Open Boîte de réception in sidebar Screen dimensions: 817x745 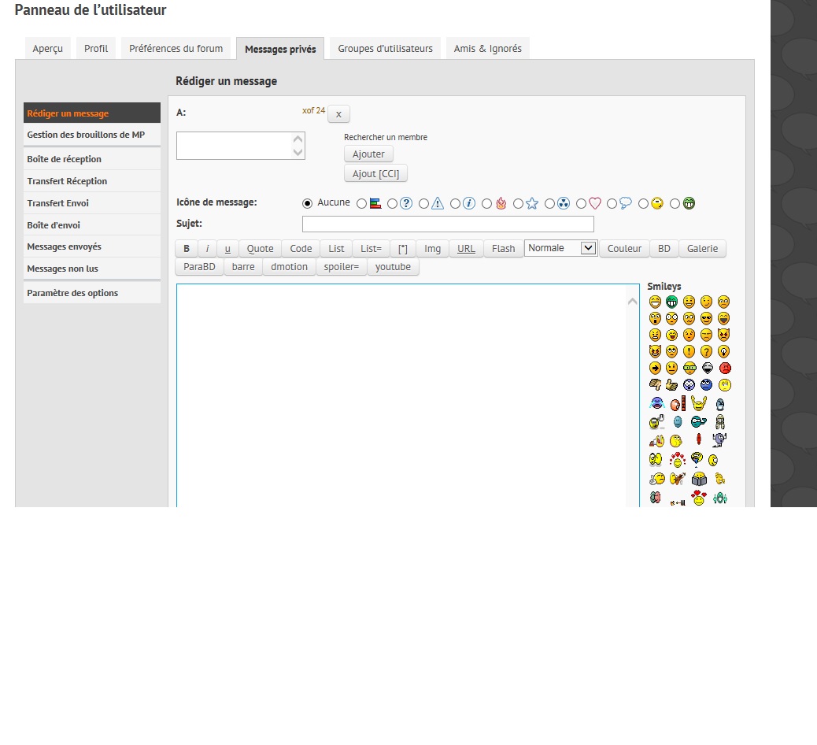(x=65, y=159)
